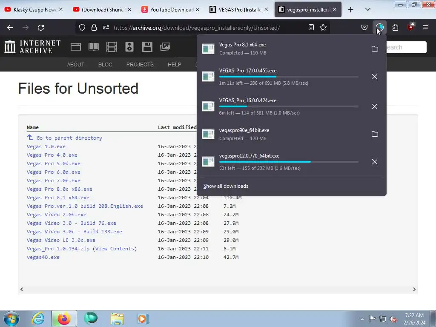Download Vegas Pro 5.0d.exe

coord(53,163)
